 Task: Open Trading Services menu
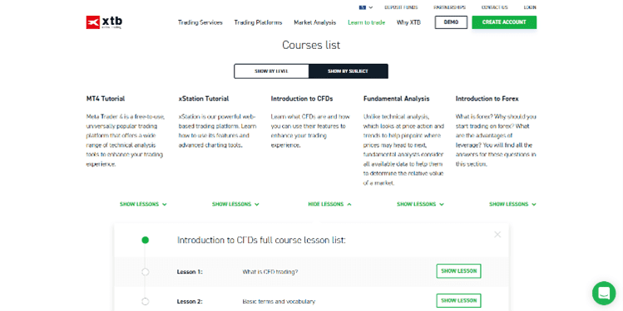[200, 22]
